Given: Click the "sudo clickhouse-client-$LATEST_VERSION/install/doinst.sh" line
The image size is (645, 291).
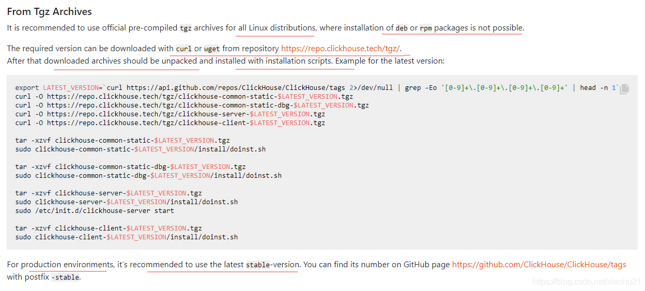Looking at the screenshot, I should click(127, 237).
